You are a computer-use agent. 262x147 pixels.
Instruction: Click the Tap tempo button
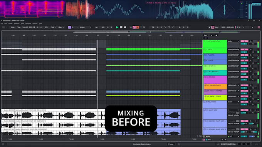click(19, 27)
